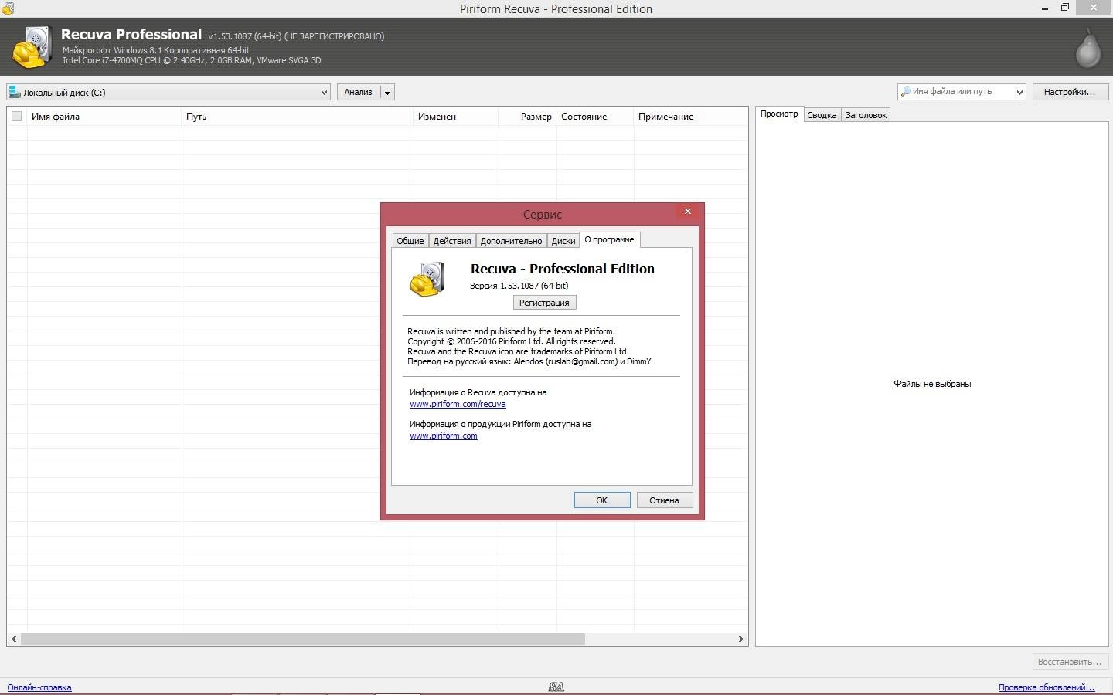Click the scroll-right arrow of the file list
The image size is (1113, 695).
(x=740, y=639)
